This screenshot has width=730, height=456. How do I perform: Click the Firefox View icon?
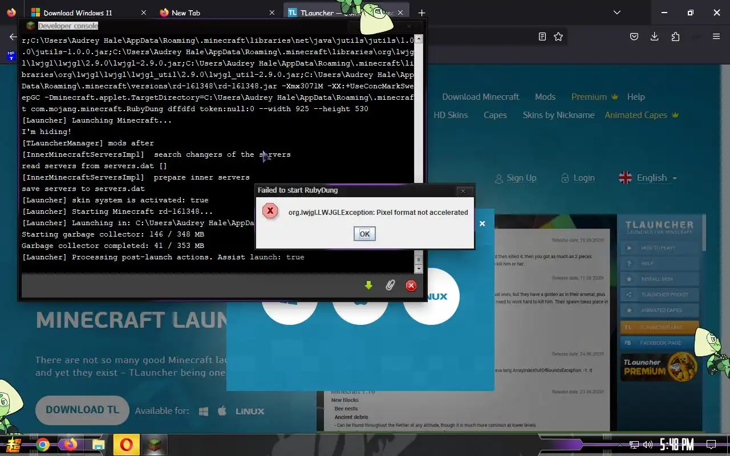pos(11,13)
